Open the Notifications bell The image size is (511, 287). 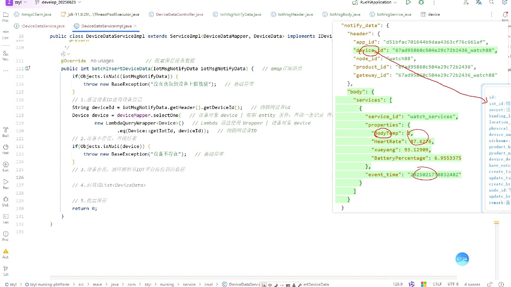point(505,14)
